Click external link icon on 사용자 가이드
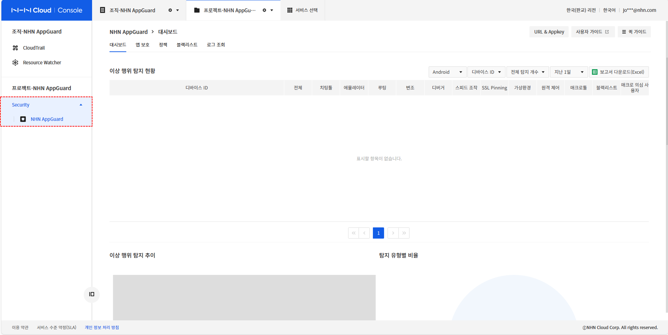 [607, 32]
